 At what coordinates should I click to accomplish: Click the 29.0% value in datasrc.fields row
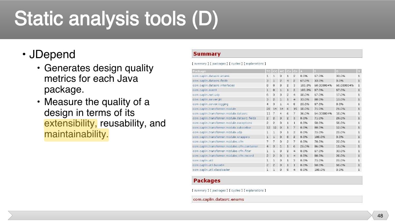pyautogui.click(x=340, y=118)
